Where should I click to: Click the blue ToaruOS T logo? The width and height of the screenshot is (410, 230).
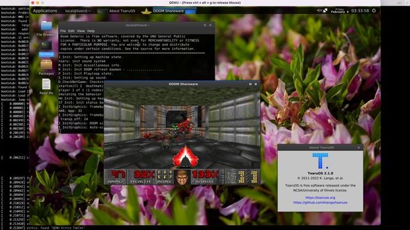[320, 161]
